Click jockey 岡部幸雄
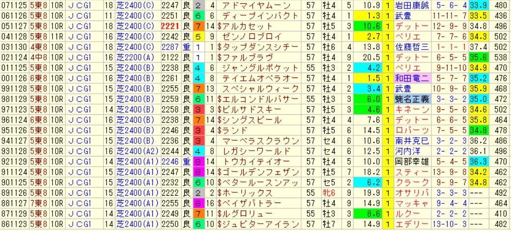 (x=412, y=160)
